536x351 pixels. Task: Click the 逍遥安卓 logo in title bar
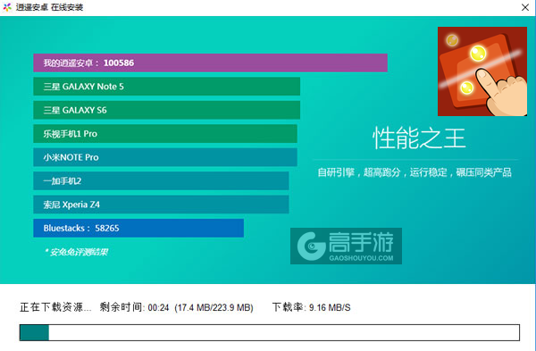(7, 7)
